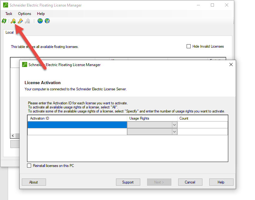The height and width of the screenshot is (200, 255).
Task: Click the Count column header
Action: pyautogui.click(x=202, y=118)
